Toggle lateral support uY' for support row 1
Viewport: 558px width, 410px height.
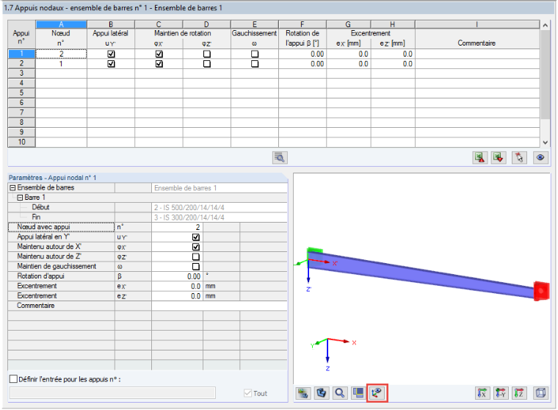tap(111, 54)
